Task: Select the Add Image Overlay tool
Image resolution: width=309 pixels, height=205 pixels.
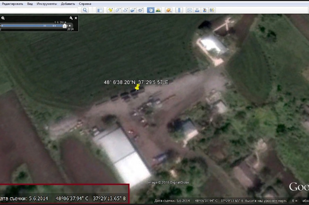Action: tap(133, 10)
